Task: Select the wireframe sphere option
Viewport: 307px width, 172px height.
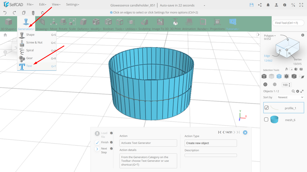Action: point(275,84)
